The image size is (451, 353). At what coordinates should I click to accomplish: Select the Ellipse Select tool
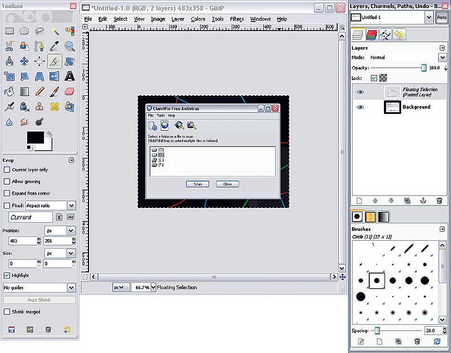24,31
